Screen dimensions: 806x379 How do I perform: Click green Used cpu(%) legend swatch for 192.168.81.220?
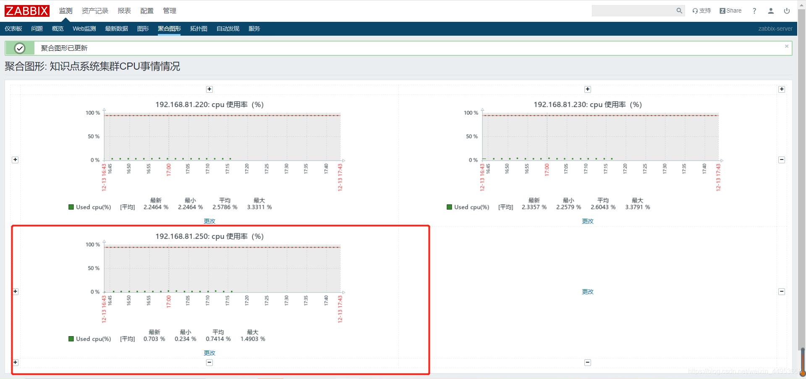(71, 207)
